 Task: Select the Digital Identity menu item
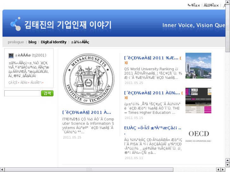coord(53,42)
